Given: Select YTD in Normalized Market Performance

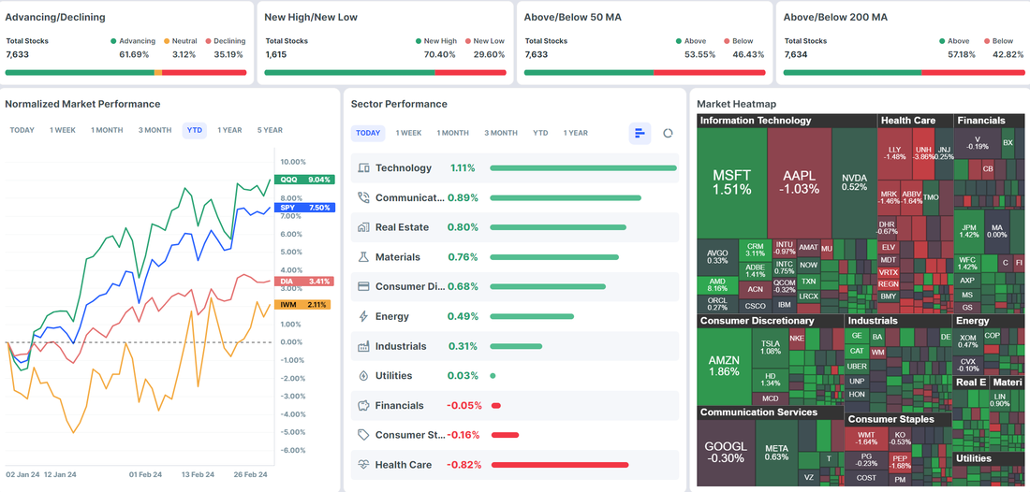Looking at the screenshot, I should (195, 131).
